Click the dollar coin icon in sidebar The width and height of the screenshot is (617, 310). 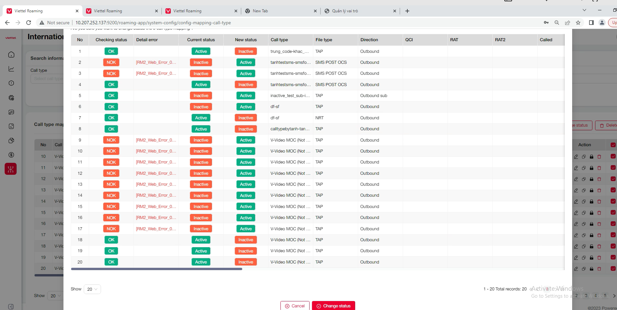[x=11, y=155]
